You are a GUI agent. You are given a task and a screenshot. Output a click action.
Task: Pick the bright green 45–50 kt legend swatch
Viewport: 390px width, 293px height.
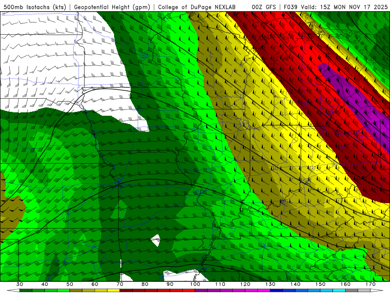coord(63,291)
